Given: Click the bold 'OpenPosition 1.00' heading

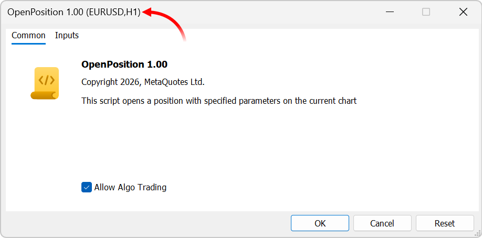Looking at the screenshot, I should point(124,64).
